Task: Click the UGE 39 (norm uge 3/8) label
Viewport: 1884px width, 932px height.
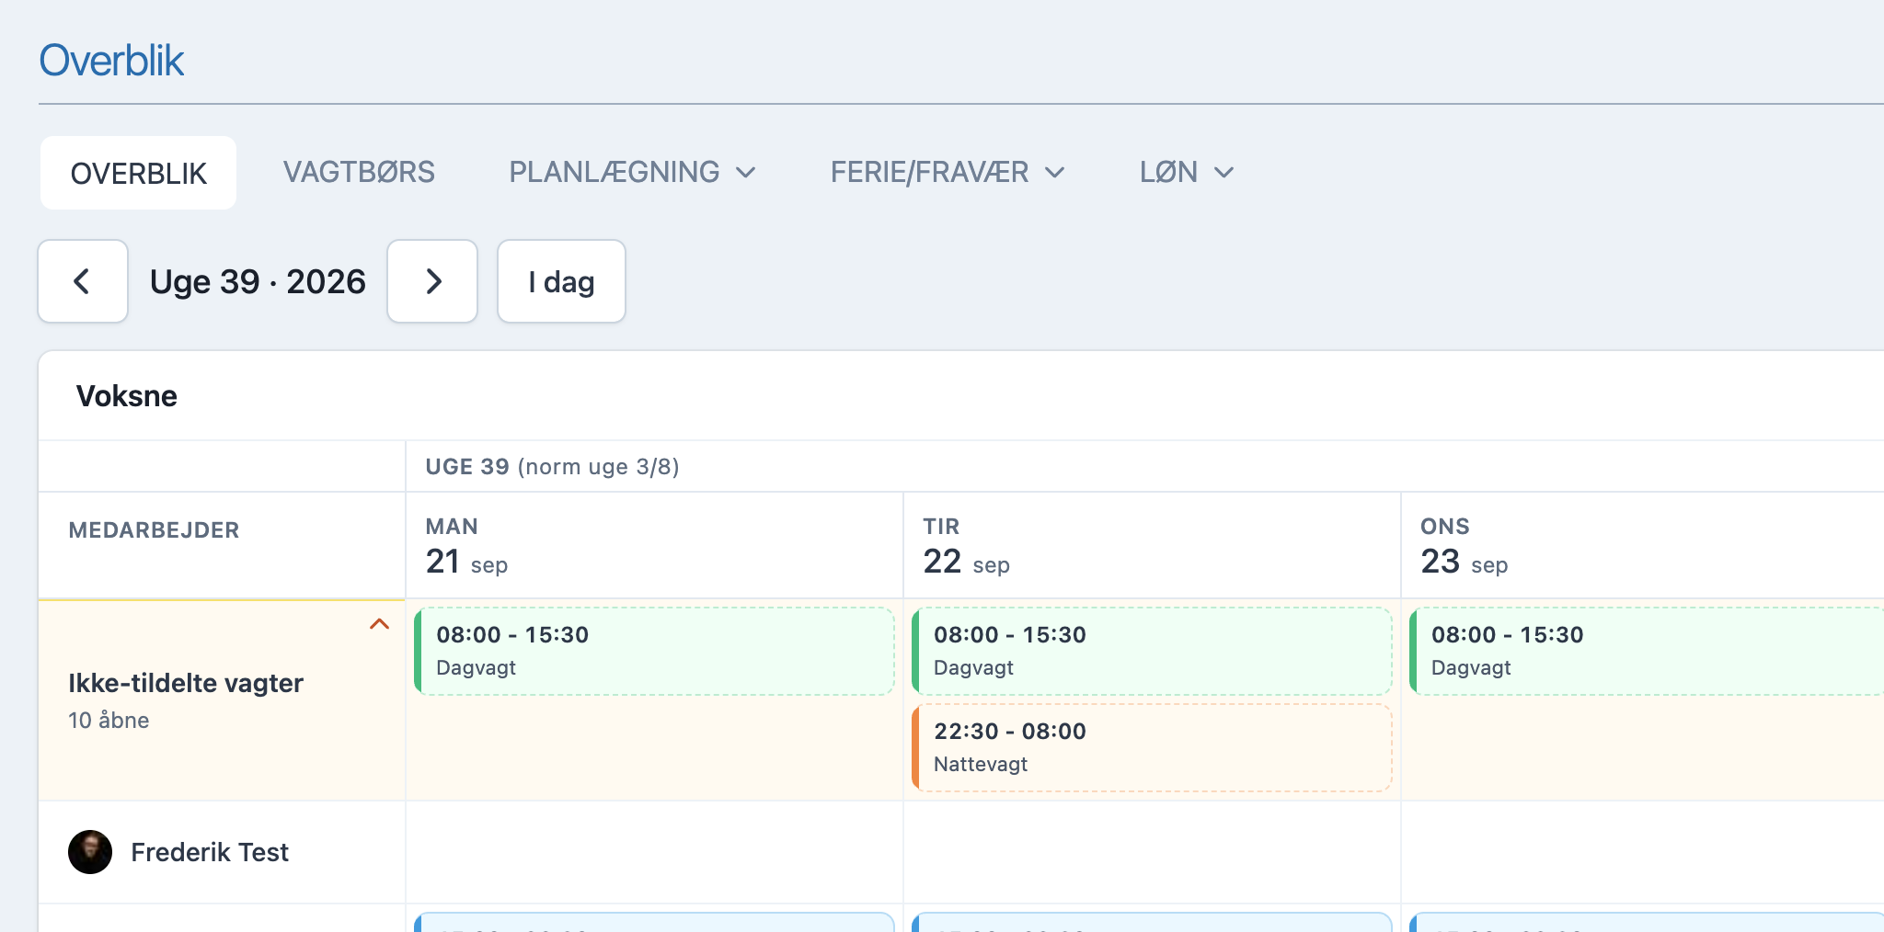Action: [552, 467]
